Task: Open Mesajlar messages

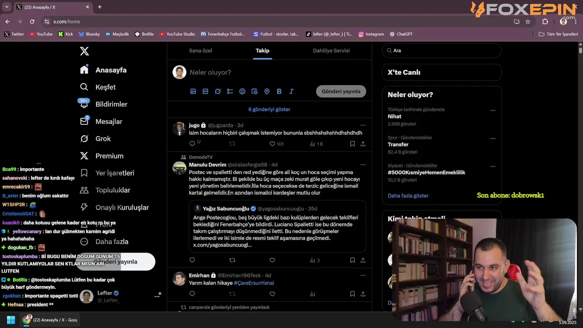Action: pos(101,122)
